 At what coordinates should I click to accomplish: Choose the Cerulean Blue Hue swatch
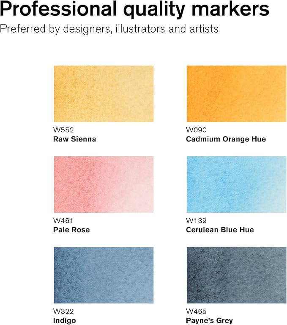click(x=236, y=184)
